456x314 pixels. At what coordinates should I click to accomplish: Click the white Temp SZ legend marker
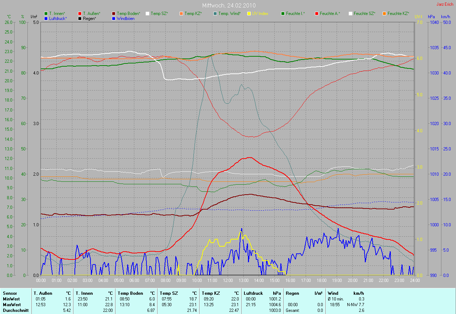click(147, 14)
